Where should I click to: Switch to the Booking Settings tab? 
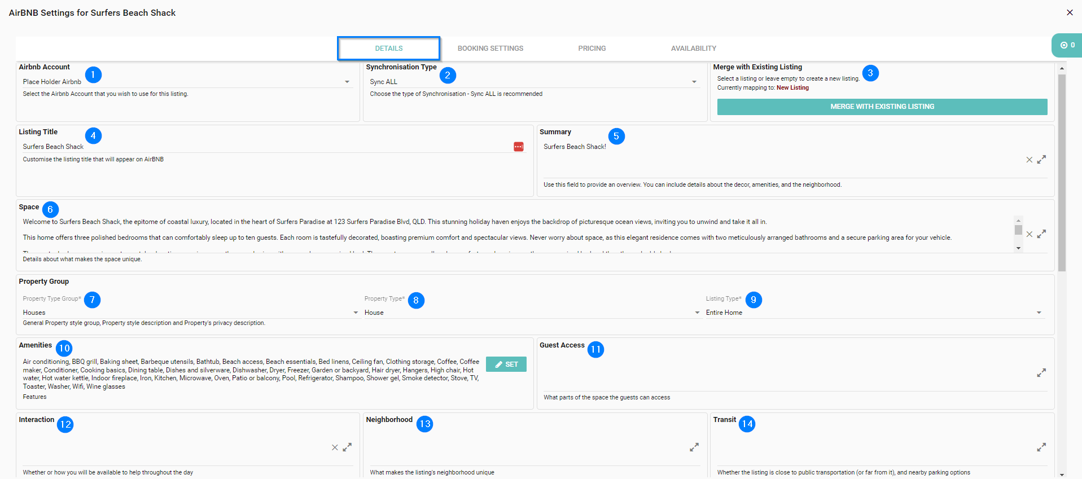point(490,49)
